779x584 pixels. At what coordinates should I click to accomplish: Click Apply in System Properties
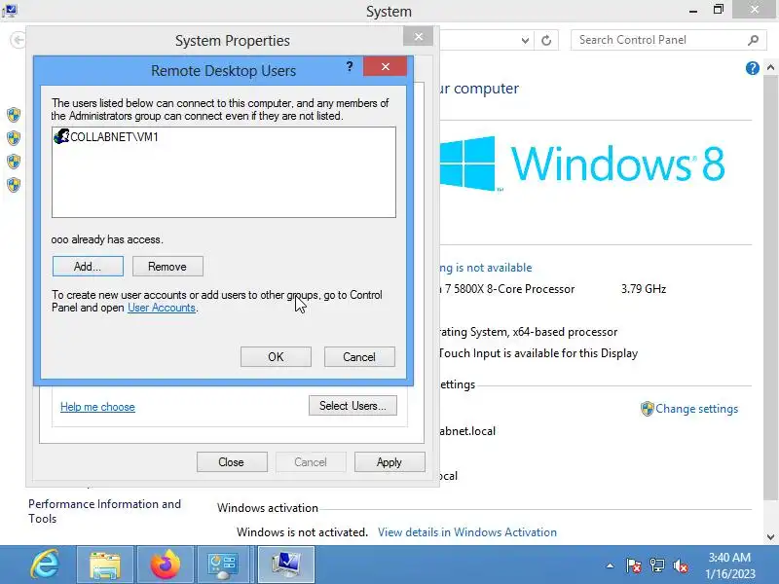pos(389,461)
